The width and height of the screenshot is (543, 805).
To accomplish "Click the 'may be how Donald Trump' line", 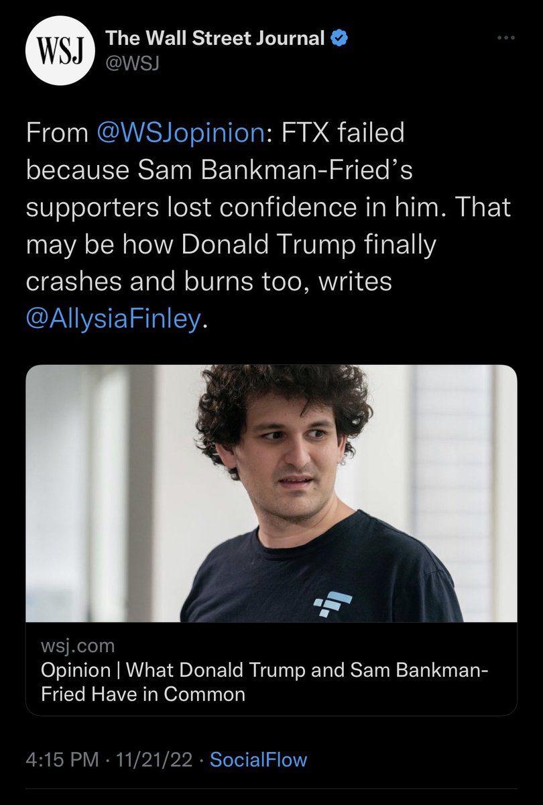I will tap(230, 245).
